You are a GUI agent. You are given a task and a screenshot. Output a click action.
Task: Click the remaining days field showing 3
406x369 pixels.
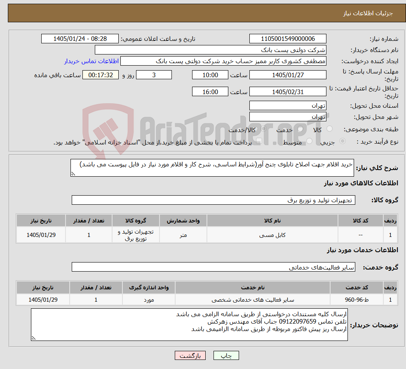[154, 75]
